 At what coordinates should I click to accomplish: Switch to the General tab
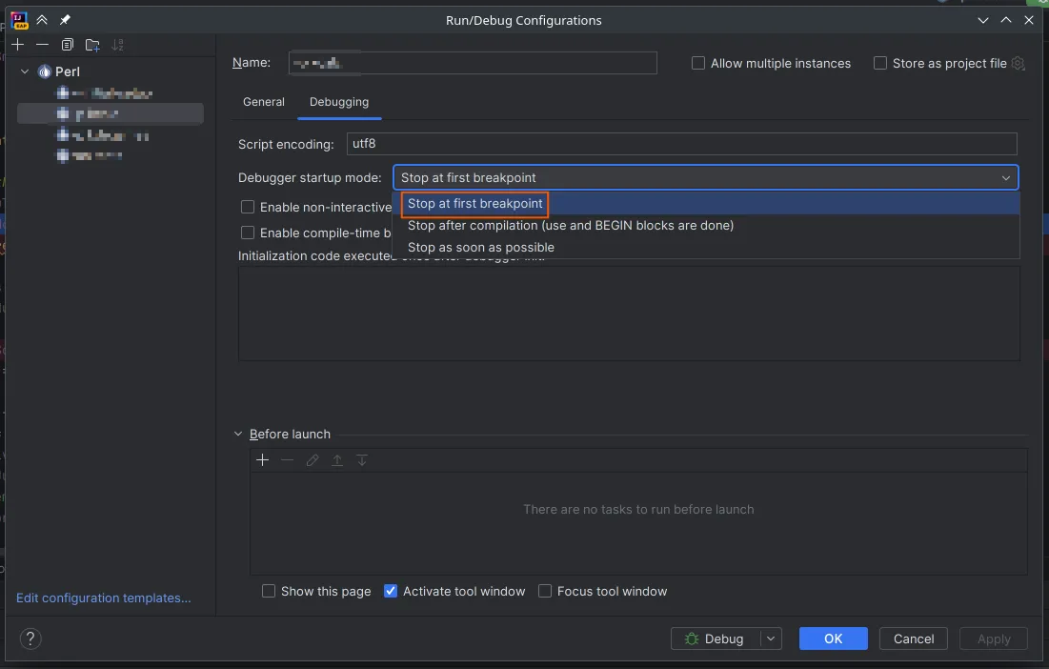pyautogui.click(x=263, y=102)
